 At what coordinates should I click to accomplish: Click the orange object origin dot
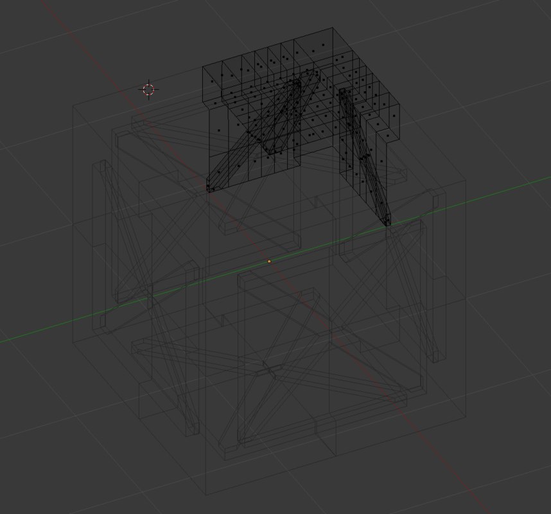pos(269,261)
